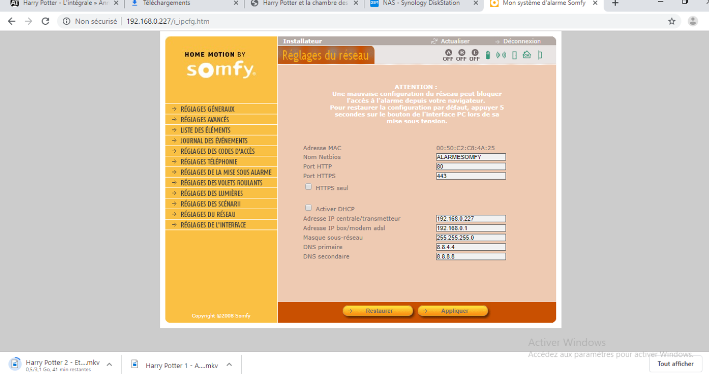The image size is (709, 377).
Task: Edit the Port HTTPS field
Action: [x=471, y=176]
